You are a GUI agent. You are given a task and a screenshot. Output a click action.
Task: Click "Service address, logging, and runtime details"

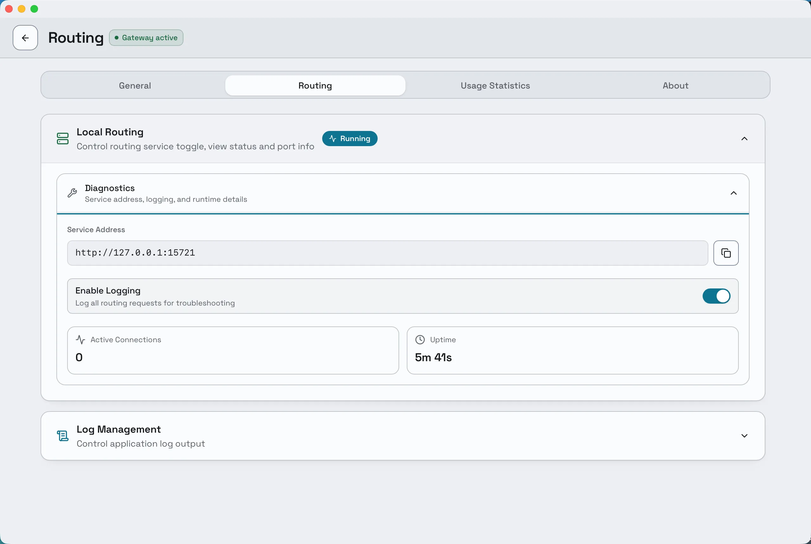pyautogui.click(x=166, y=200)
